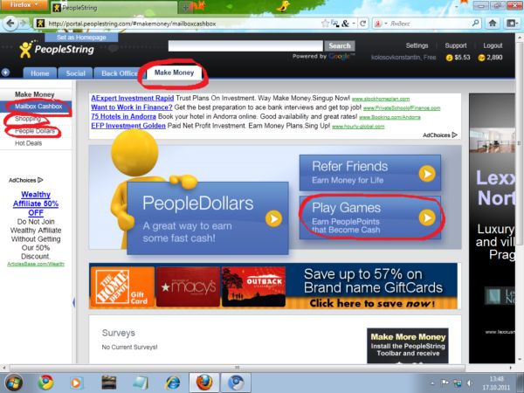The height and width of the screenshot is (393, 524).
Task: Click the PeoplePoints coin icon
Action: click(481, 58)
